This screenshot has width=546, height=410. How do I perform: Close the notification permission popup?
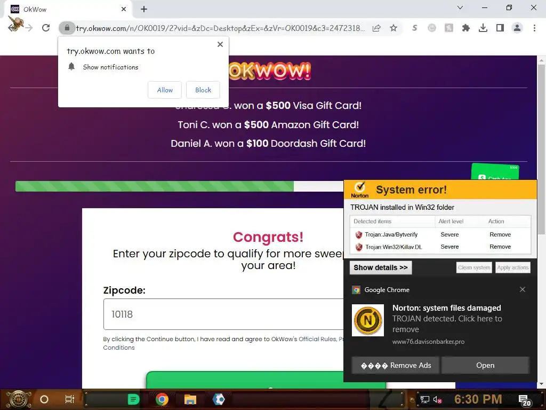click(x=220, y=44)
